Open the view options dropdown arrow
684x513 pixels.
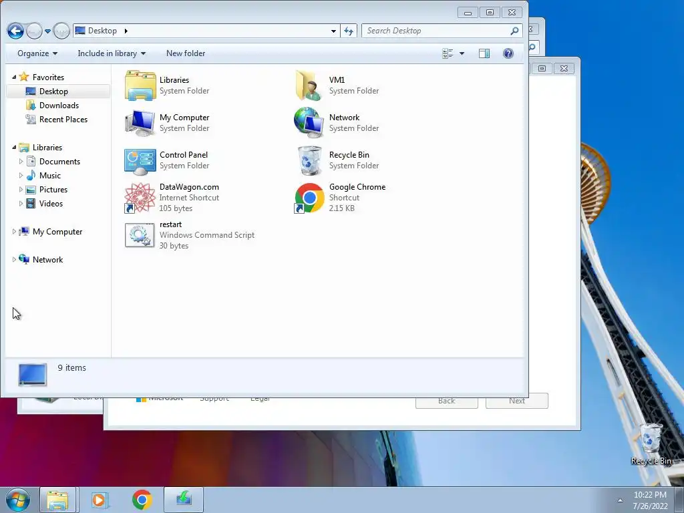(462, 53)
